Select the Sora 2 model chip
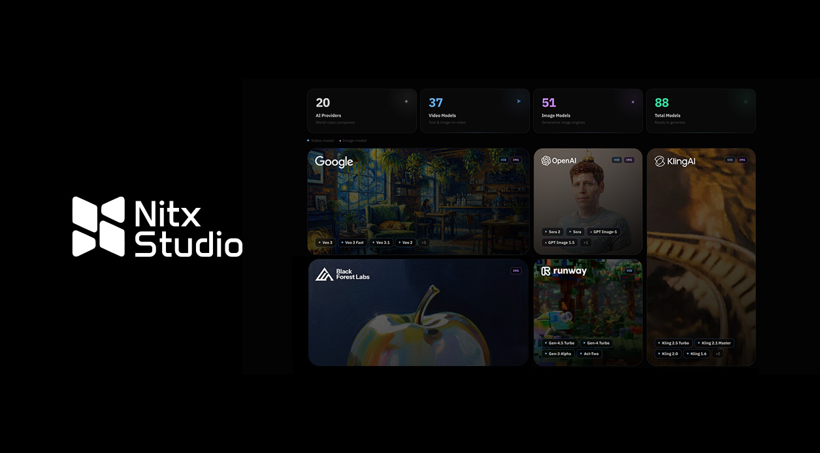The image size is (820, 453). (x=552, y=231)
